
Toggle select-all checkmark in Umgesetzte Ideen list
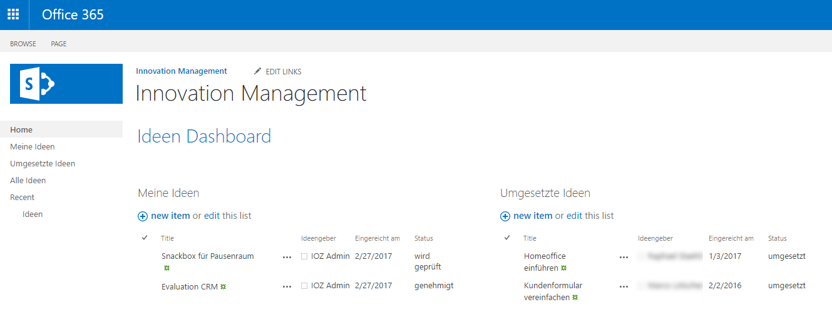click(507, 238)
